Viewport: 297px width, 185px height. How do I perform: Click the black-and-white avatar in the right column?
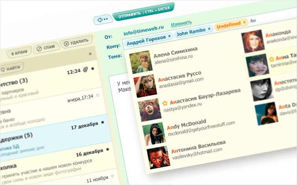262,89
